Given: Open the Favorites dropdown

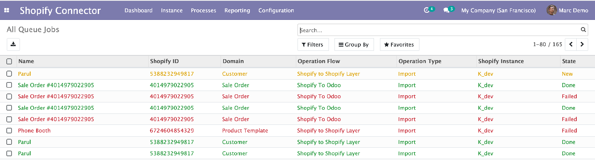Looking at the screenshot, I should 399,44.
